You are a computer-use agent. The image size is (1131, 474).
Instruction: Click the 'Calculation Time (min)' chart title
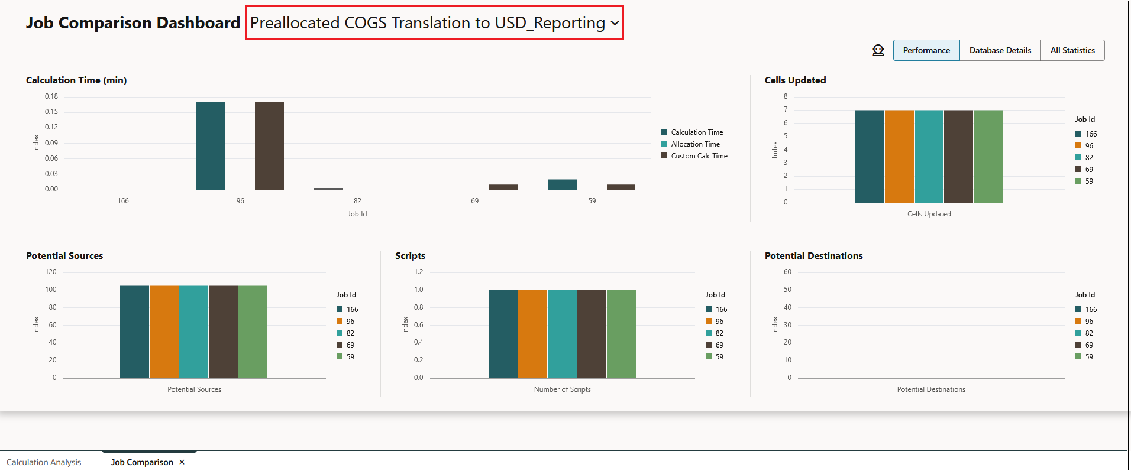(76, 80)
